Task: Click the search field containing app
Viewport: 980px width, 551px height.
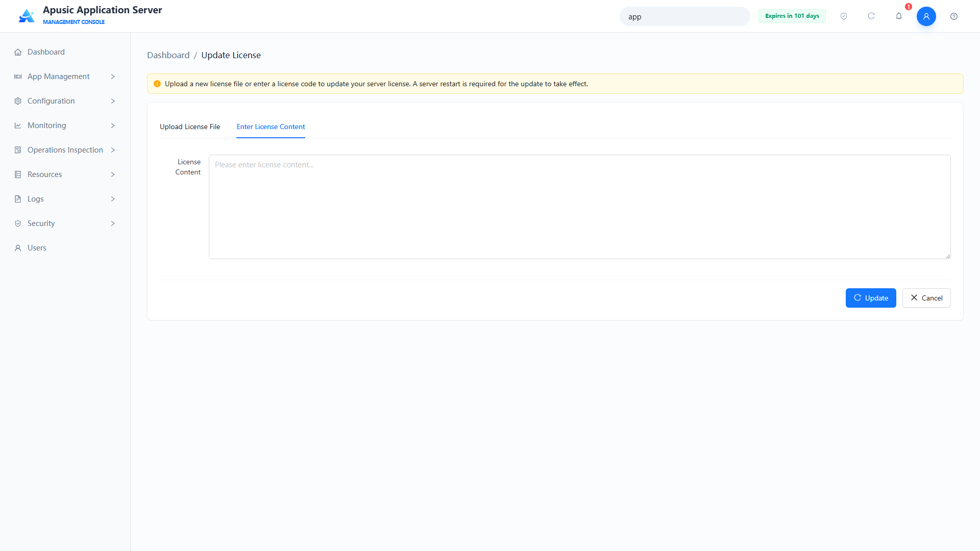Action: (685, 16)
